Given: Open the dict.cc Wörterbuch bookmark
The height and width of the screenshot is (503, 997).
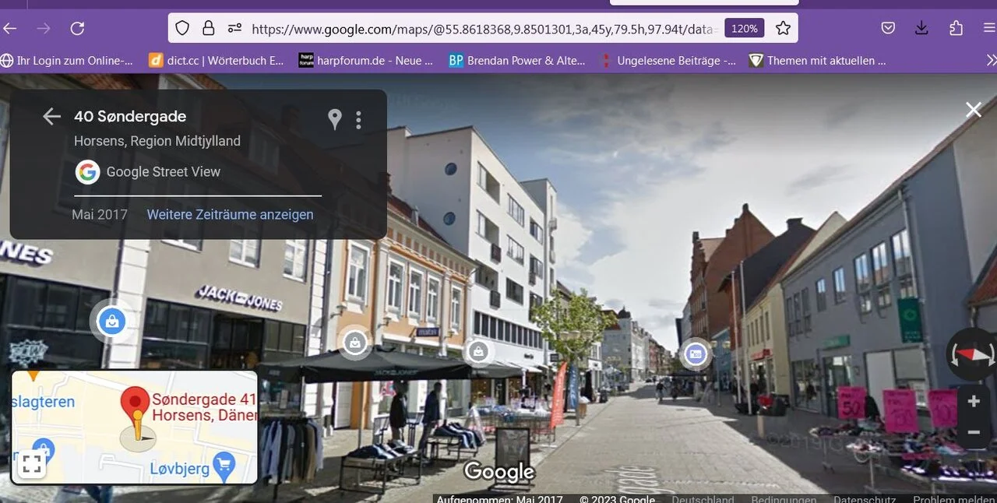Looking at the screenshot, I should [x=216, y=60].
